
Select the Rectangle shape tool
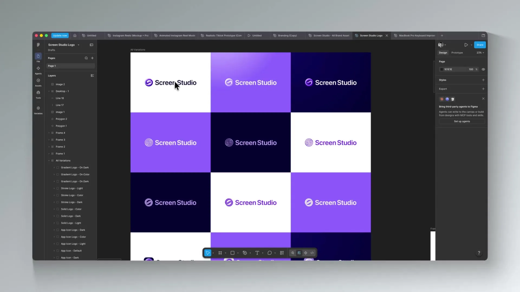232,253
